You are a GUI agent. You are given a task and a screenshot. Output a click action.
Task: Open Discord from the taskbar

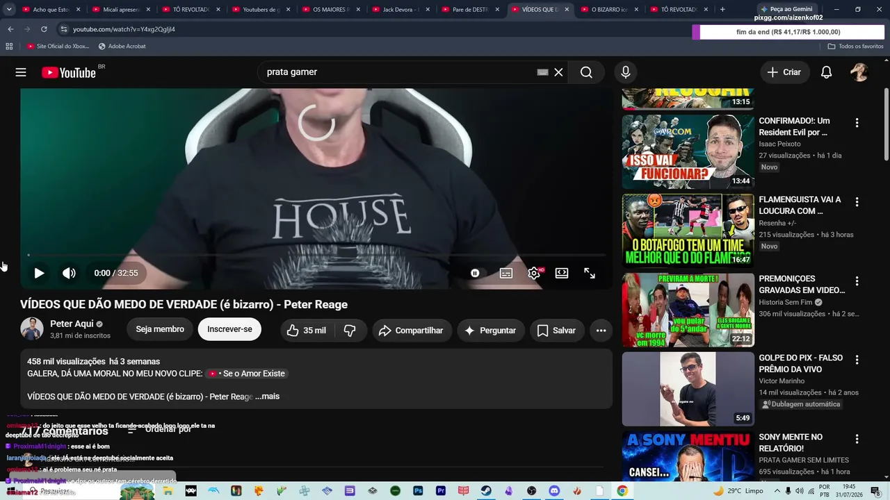pyautogui.click(x=554, y=491)
